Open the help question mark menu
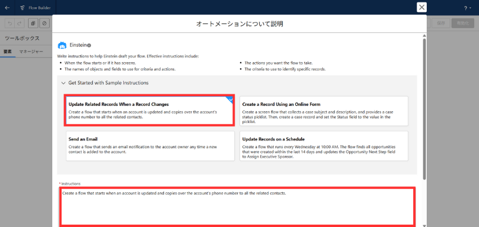Viewport: 479px width, 227px height. coord(468,8)
